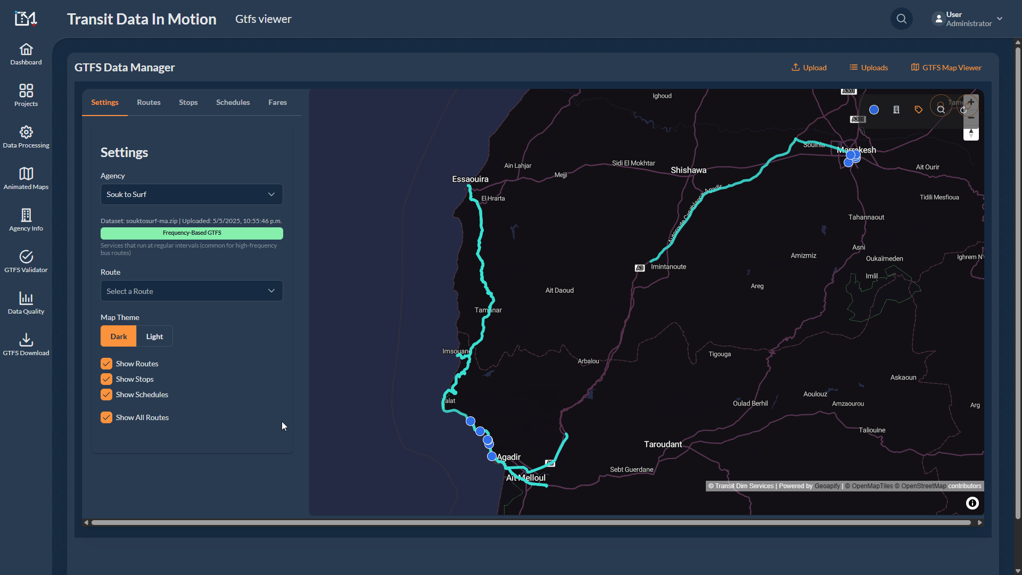Open the Dashboard from the sidebar

tap(26, 53)
